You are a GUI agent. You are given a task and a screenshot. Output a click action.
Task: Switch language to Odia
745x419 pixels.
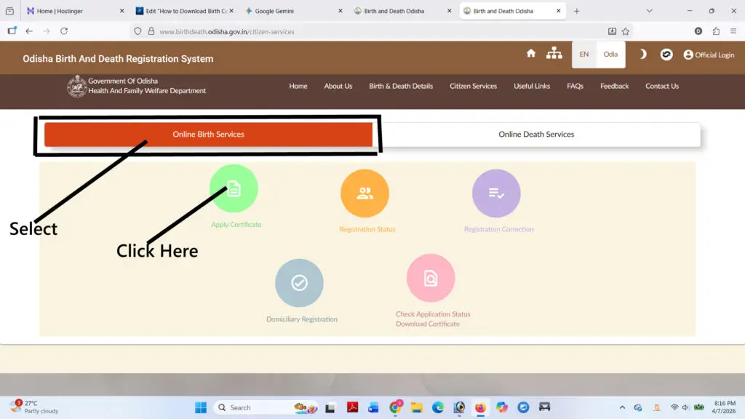[x=610, y=55]
